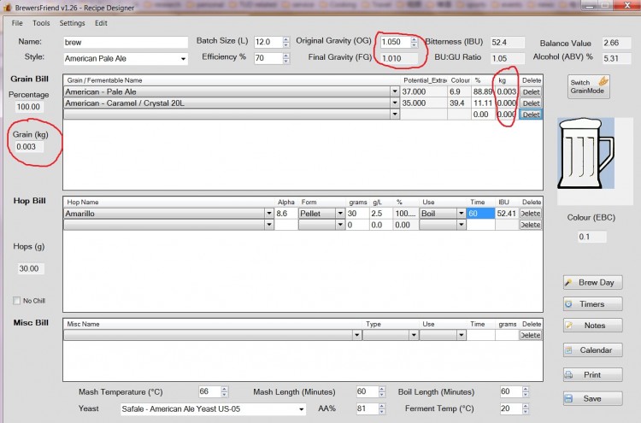The width and height of the screenshot is (641, 423).
Task: Expand the Boil hop use dropdown
Action: coord(461,214)
